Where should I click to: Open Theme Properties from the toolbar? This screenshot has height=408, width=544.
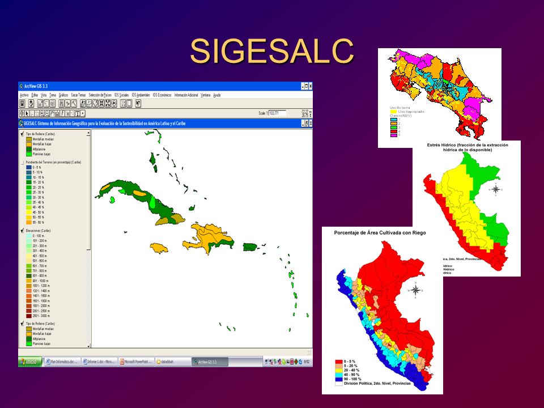coord(40,103)
